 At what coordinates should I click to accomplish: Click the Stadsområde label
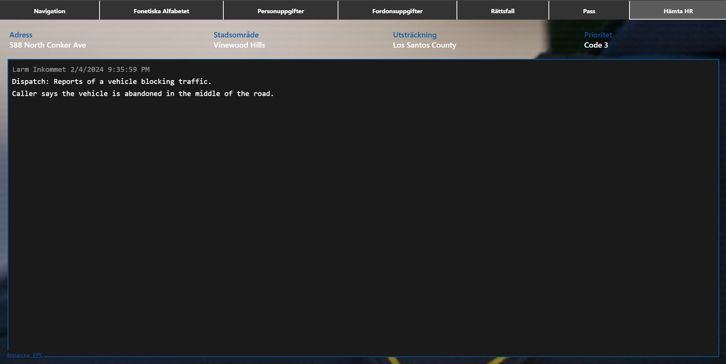point(236,35)
